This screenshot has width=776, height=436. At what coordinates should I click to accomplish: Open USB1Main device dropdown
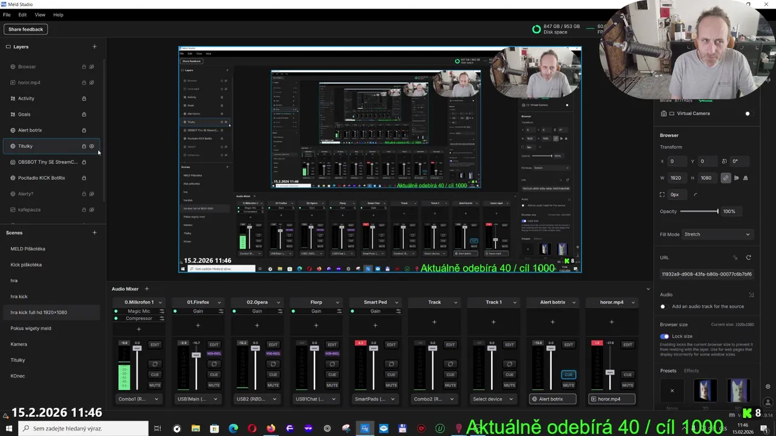198,399
